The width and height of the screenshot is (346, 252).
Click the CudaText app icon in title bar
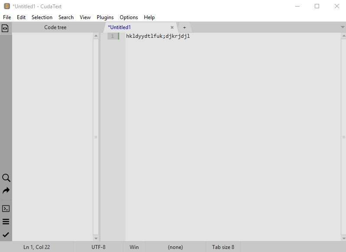[7, 6]
